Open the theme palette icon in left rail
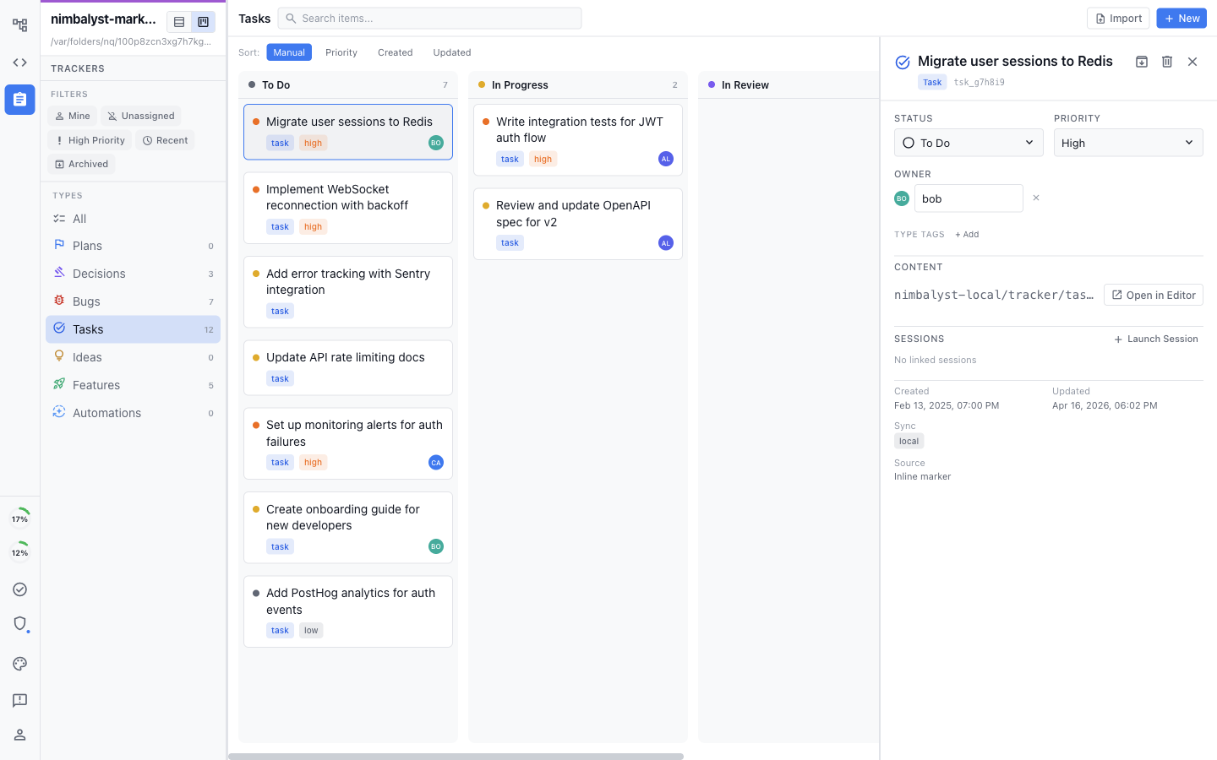Screen dimensions: 1217x760 [x=19, y=664]
